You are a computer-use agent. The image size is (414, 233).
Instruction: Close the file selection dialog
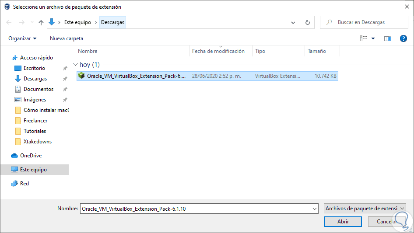407,7
